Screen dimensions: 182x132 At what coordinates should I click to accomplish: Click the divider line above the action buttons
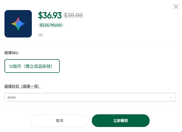[91, 108]
